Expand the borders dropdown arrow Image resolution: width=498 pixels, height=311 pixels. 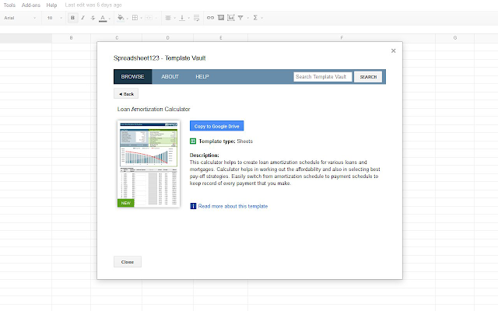pyautogui.click(x=142, y=18)
